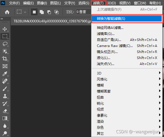Click the marquee tool preset icon in options bar
Viewport: 164px width, 137px height.
[19, 12]
